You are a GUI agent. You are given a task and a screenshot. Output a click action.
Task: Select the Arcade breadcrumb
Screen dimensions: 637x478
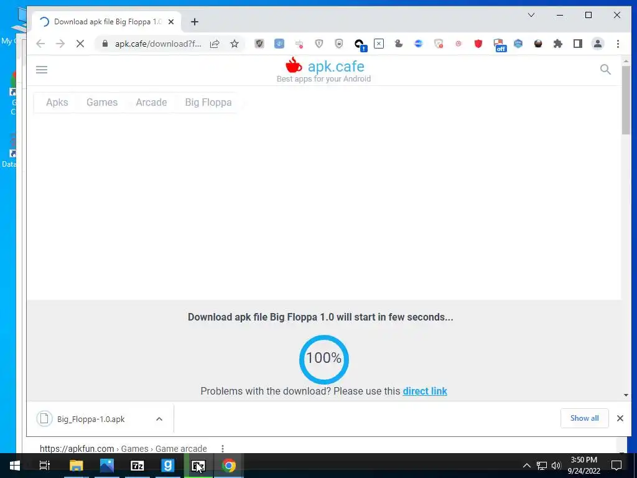coord(151,103)
